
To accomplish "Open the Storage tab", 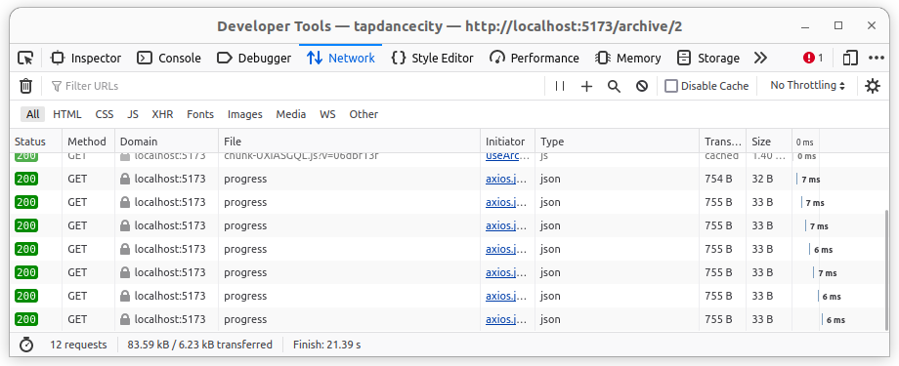I will [x=708, y=58].
